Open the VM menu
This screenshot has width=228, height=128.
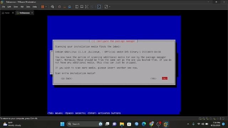click(x=22, y=7)
